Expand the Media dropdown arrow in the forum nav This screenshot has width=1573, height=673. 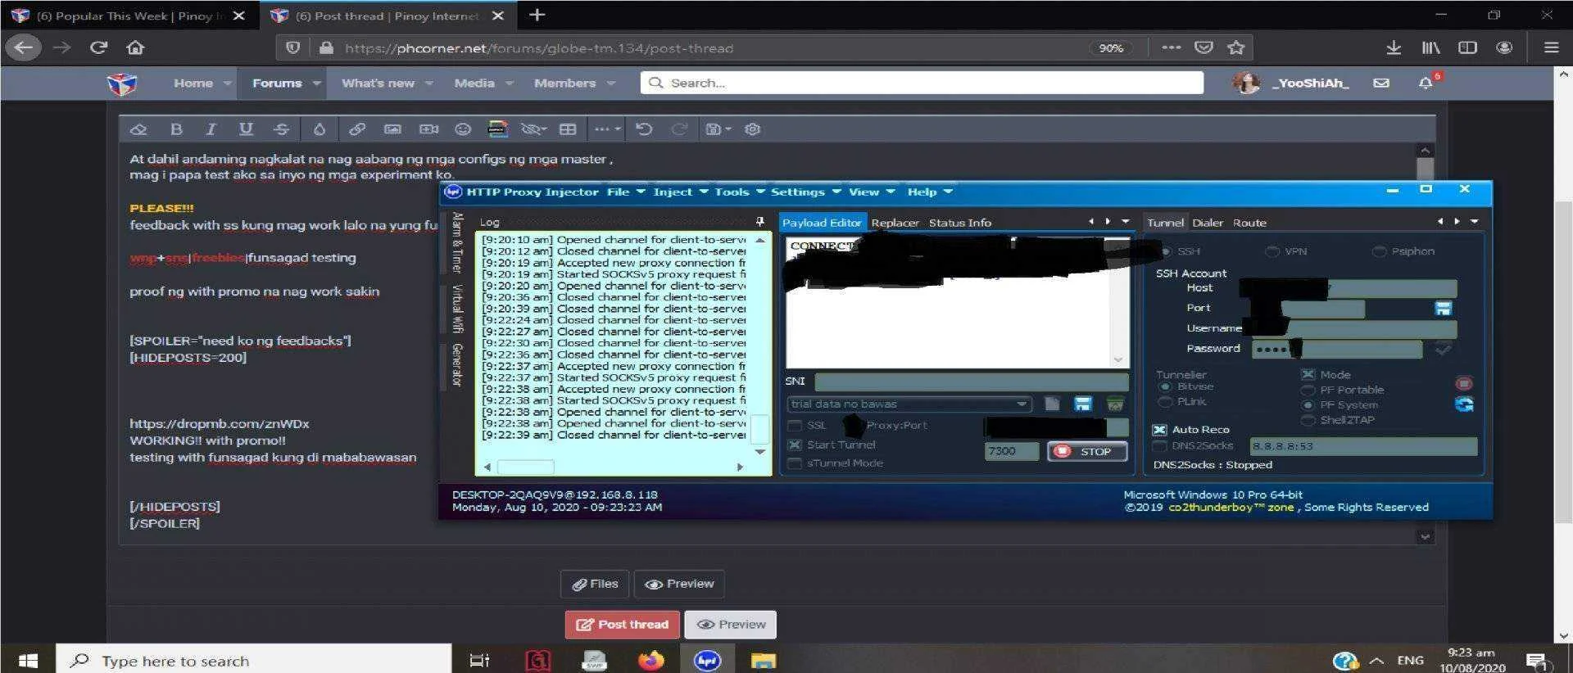(x=510, y=84)
